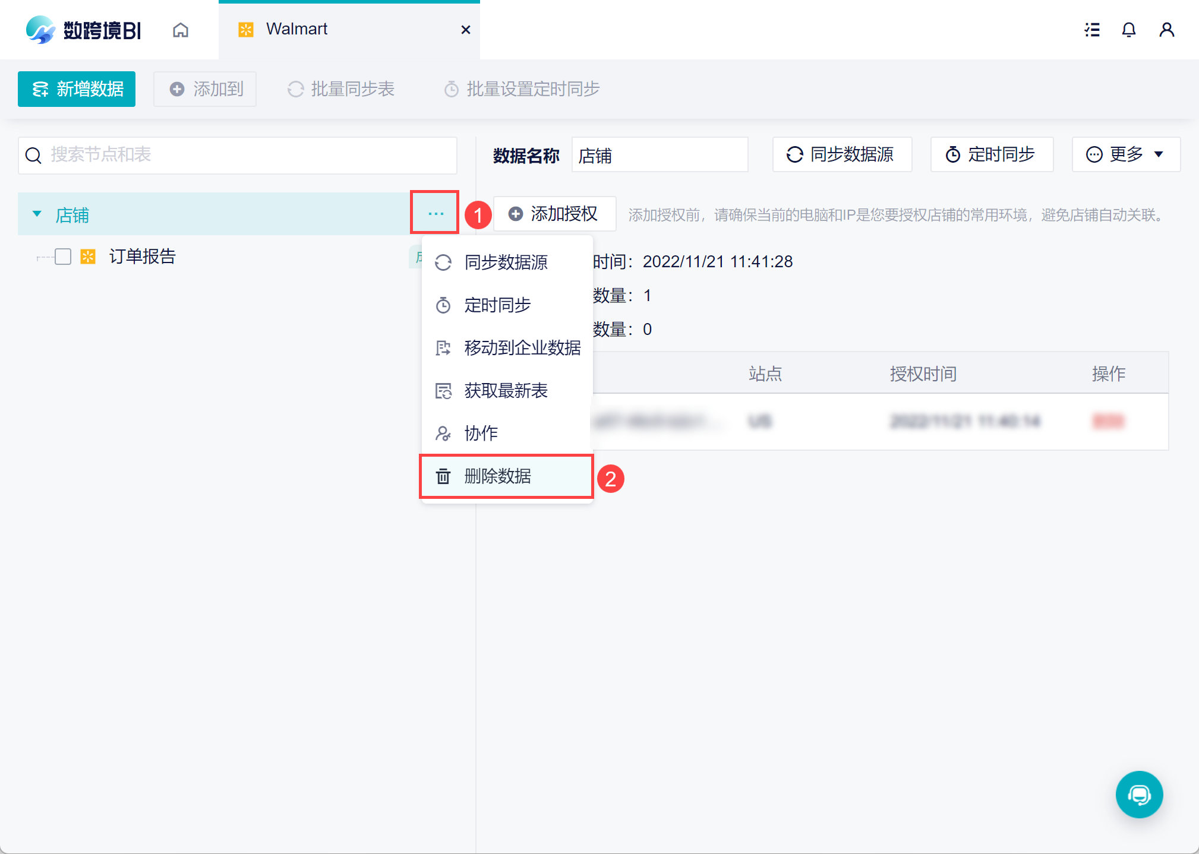Image resolution: width=1199 pixels, height=854 pixels.
Task: Collapse the 店铺 tree node arrow
Action: pos(37,214)
